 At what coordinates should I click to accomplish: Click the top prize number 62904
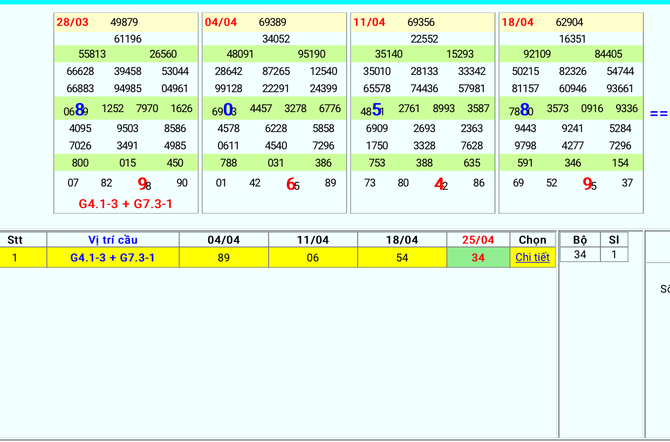click(x=569, y=22)
